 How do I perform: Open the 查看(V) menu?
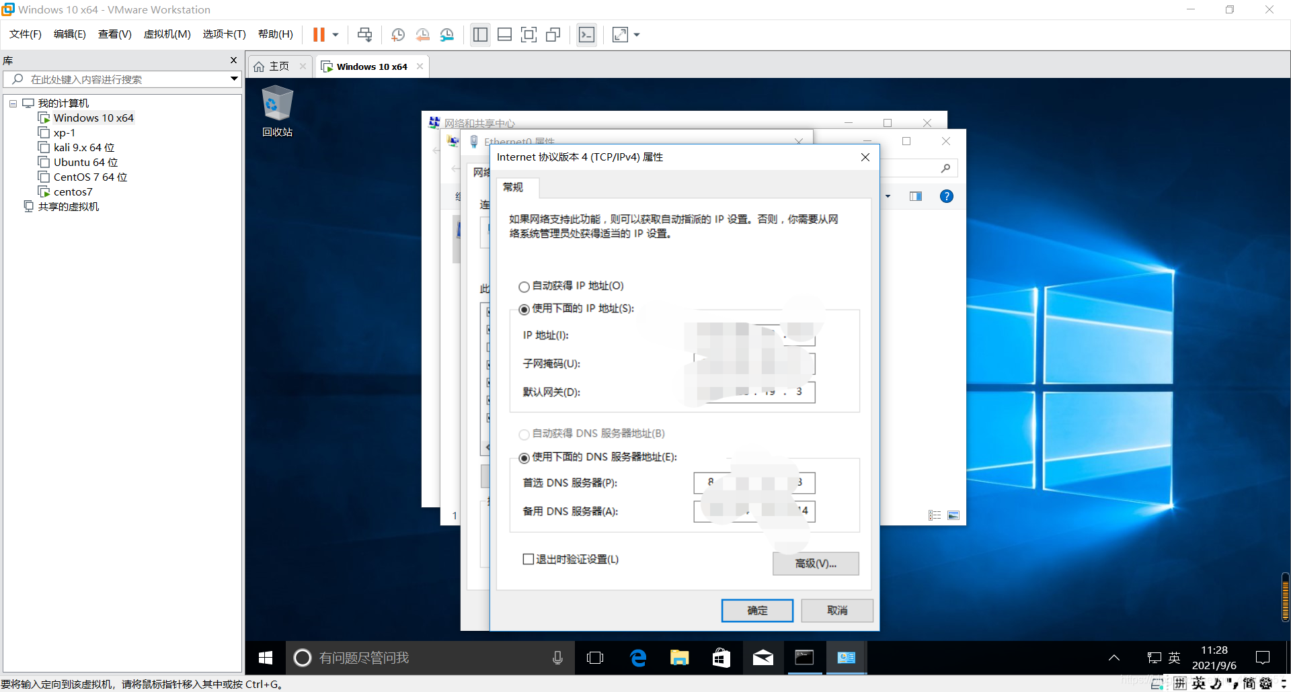[115, 34]
